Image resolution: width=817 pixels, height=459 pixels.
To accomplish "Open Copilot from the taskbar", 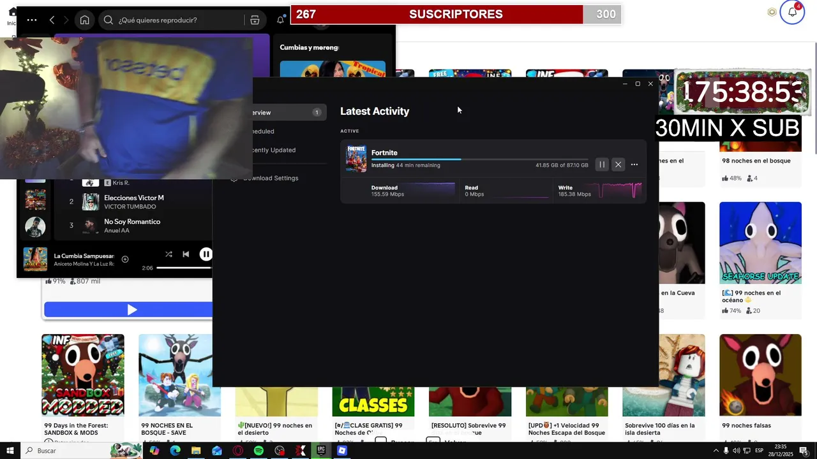I will (x=154, y=451).
